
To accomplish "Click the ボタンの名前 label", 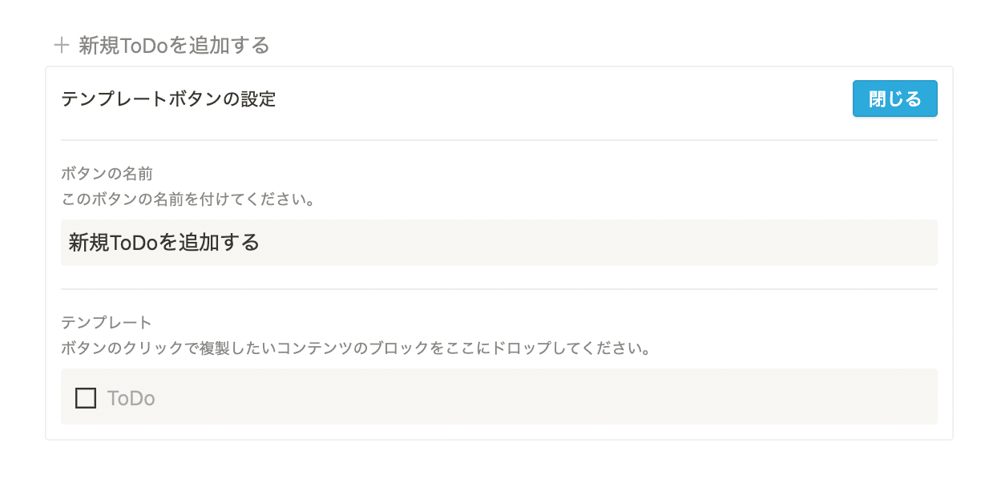I will tap(107, 172).
